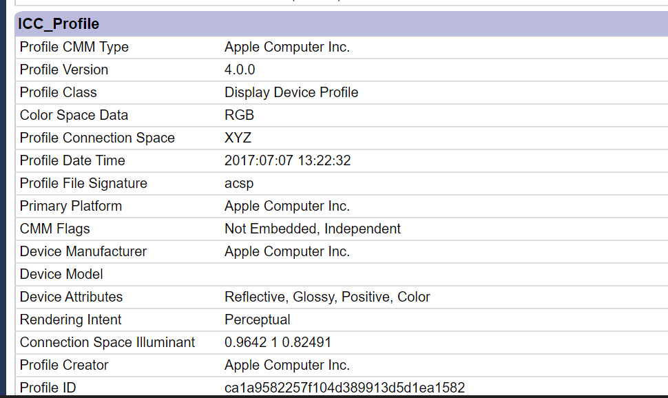Click the Connection Space Illuminant label
This screenshot has height=398, width=668.
[107, 343]
